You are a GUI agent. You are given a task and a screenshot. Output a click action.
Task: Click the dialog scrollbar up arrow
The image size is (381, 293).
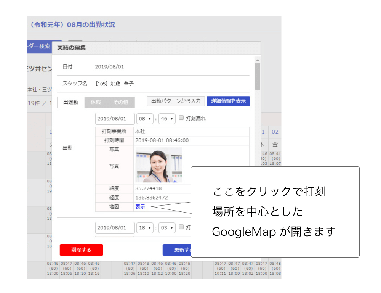coord(258,60)
